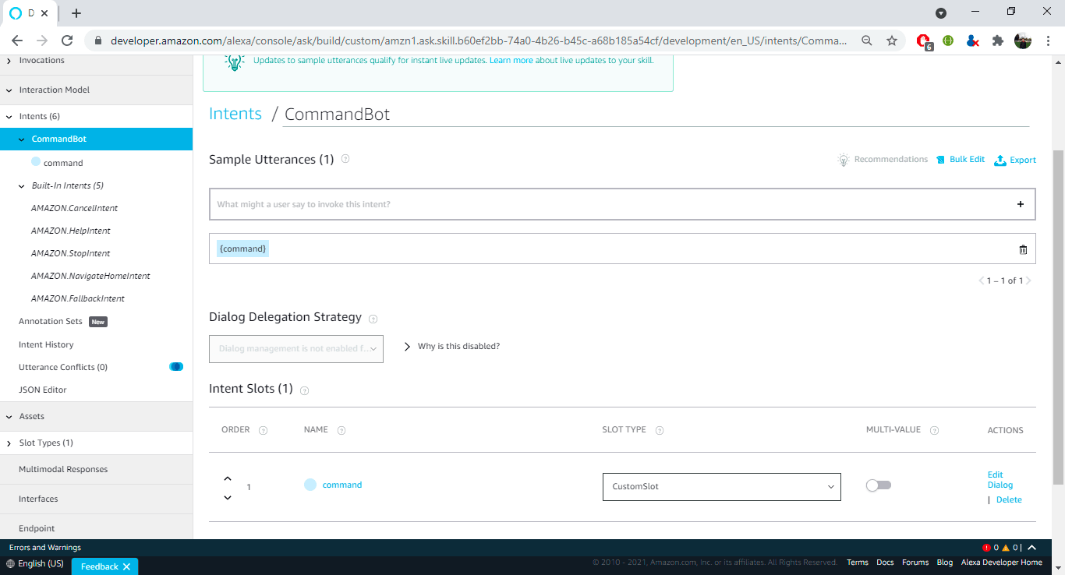Focus the sample utterance input field
Viewport: 1065px width, 575px height.
(x=610, y=204)
